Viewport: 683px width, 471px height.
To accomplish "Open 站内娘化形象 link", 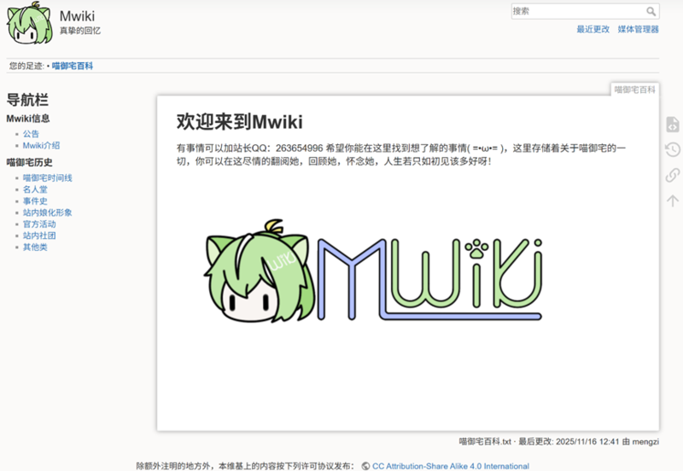I will coord(48,212).
